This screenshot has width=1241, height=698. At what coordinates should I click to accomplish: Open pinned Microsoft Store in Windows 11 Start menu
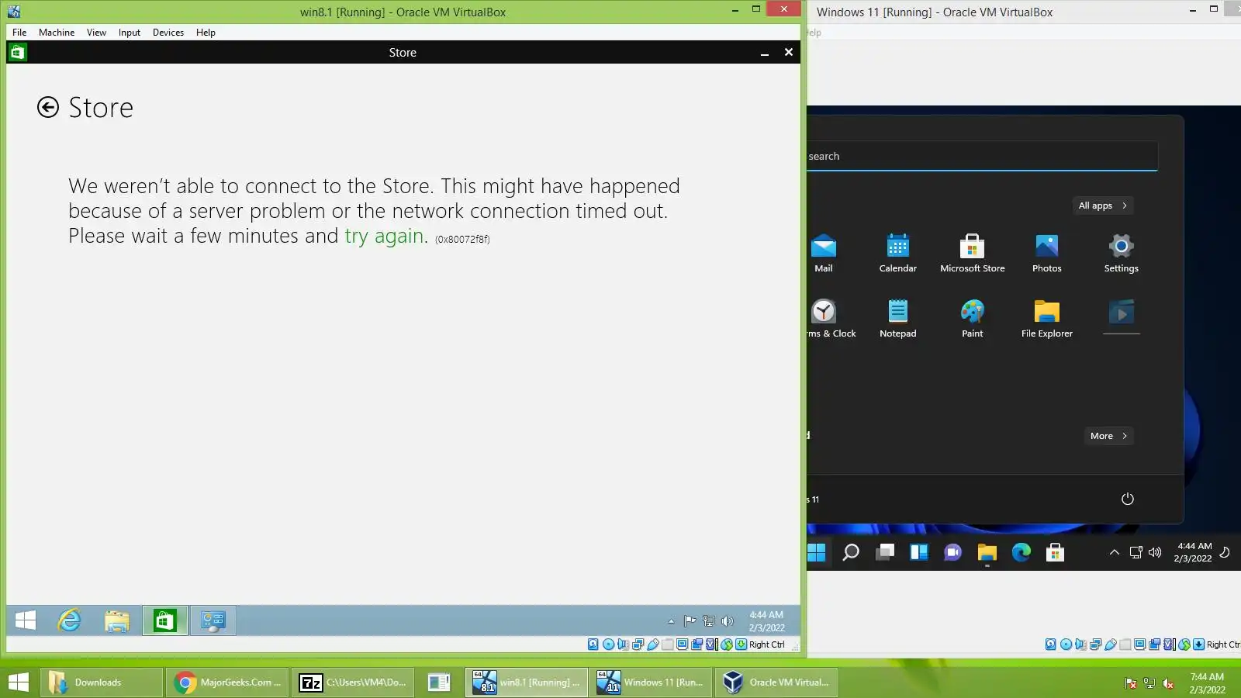tap(973, 254)
